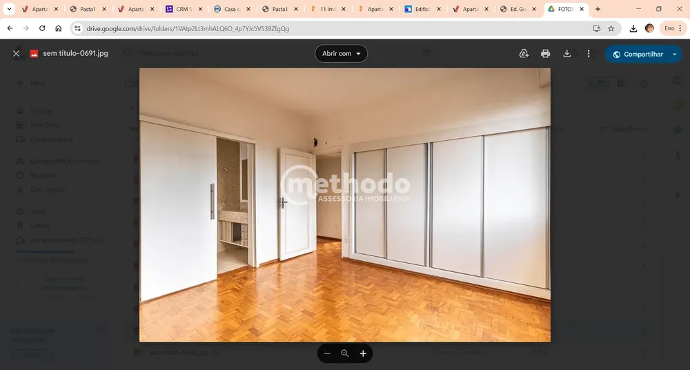Click the address bar URL

click(188, 28)
